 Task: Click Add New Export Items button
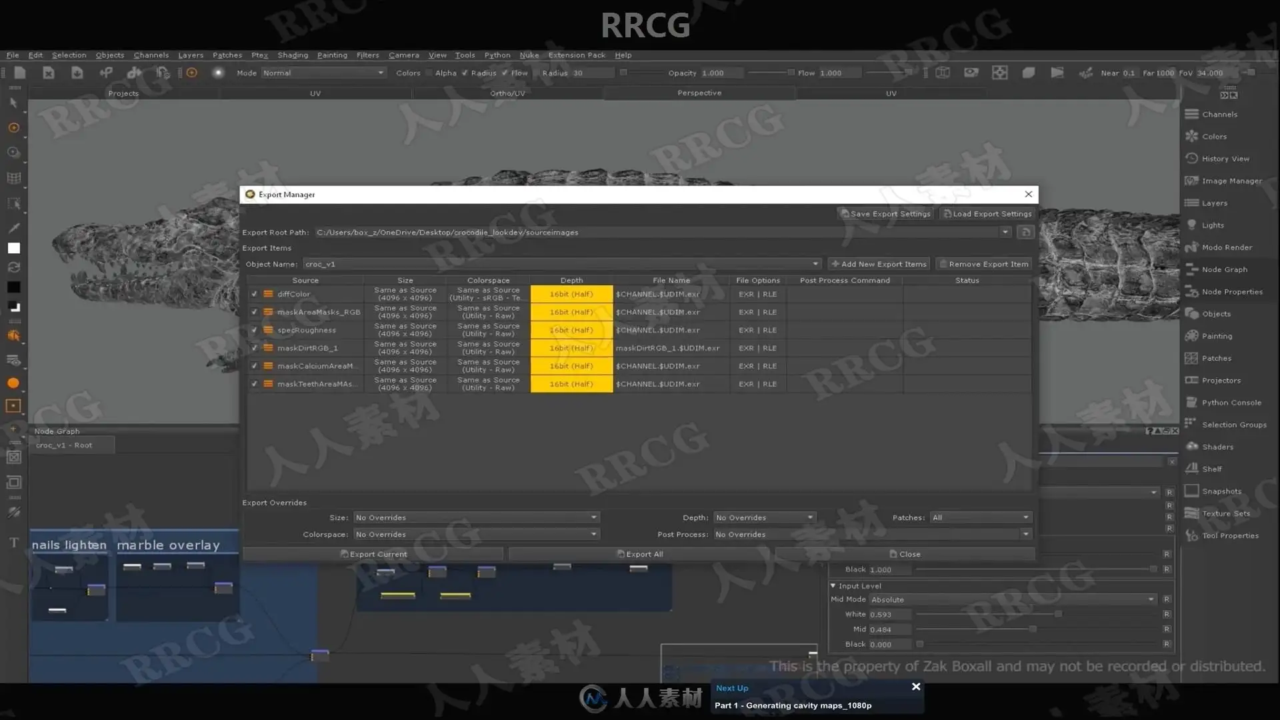click(879, 264)
